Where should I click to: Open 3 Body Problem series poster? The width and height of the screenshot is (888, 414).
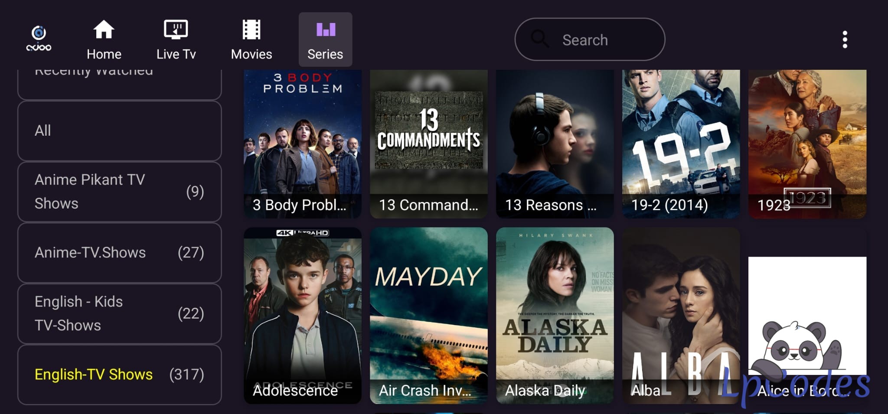pos(303,144)
